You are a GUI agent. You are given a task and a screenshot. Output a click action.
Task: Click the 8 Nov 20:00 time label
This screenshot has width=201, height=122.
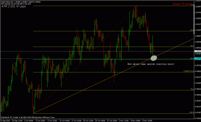147,121
